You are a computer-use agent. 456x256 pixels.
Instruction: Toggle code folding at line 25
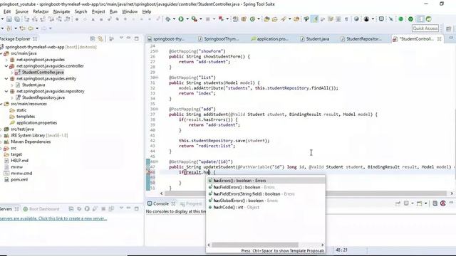pyautogui.click(x=157, y=51)
